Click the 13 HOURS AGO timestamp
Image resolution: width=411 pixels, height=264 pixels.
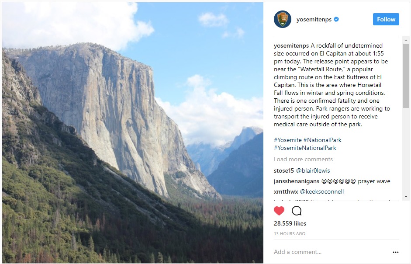coord(290,233)
